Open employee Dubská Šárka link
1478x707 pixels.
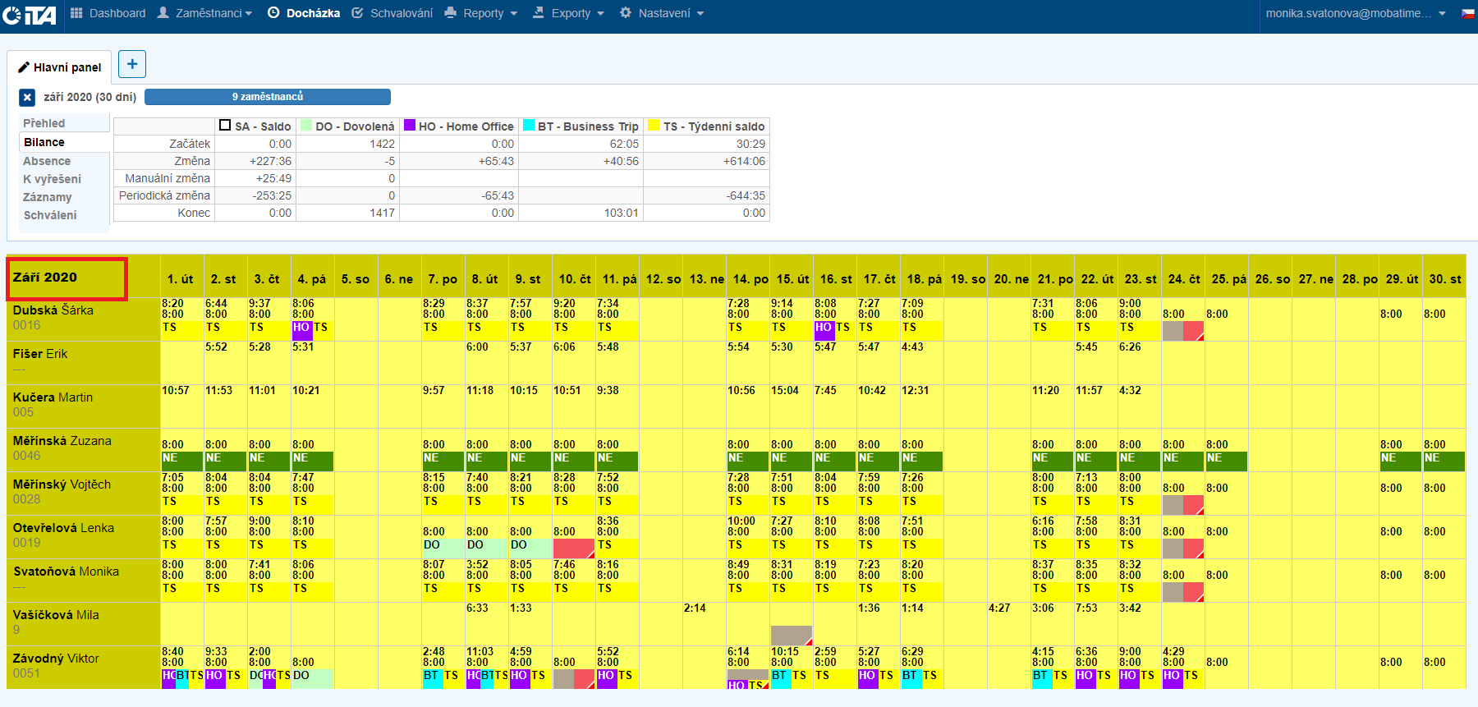click(x=53, y=310)
